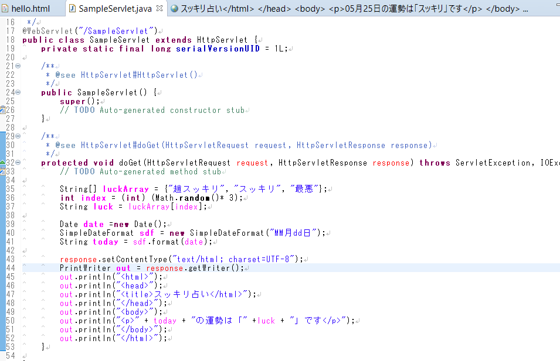The image size is (560, 361).
Task: Click the task marker icon beside line 33
Action: point(2,171)
